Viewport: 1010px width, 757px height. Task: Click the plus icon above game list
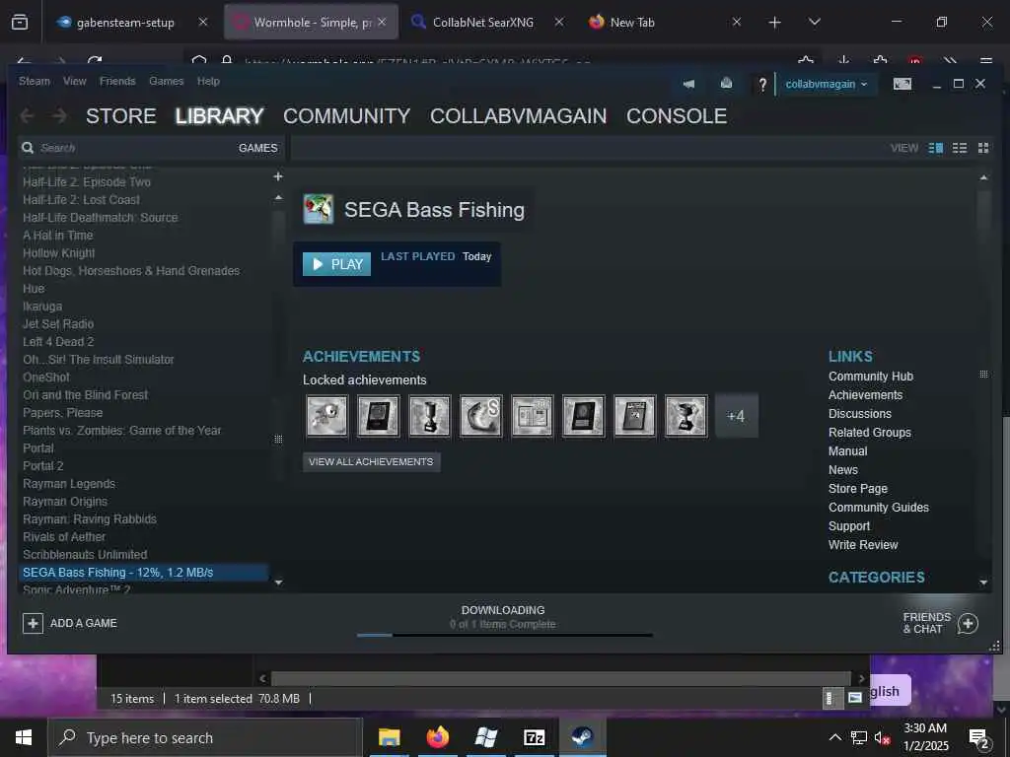[278, 176]
